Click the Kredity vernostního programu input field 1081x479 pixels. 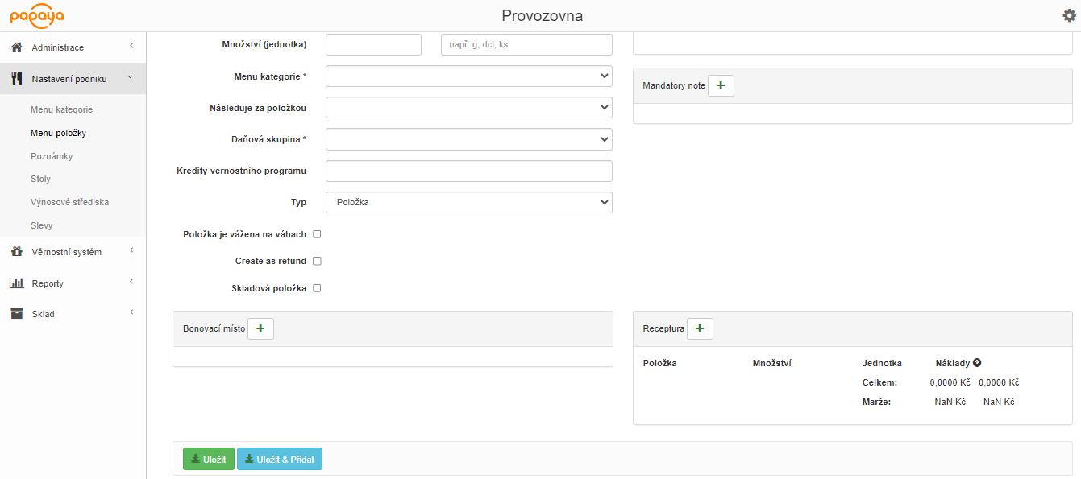[x=468, y=171]
